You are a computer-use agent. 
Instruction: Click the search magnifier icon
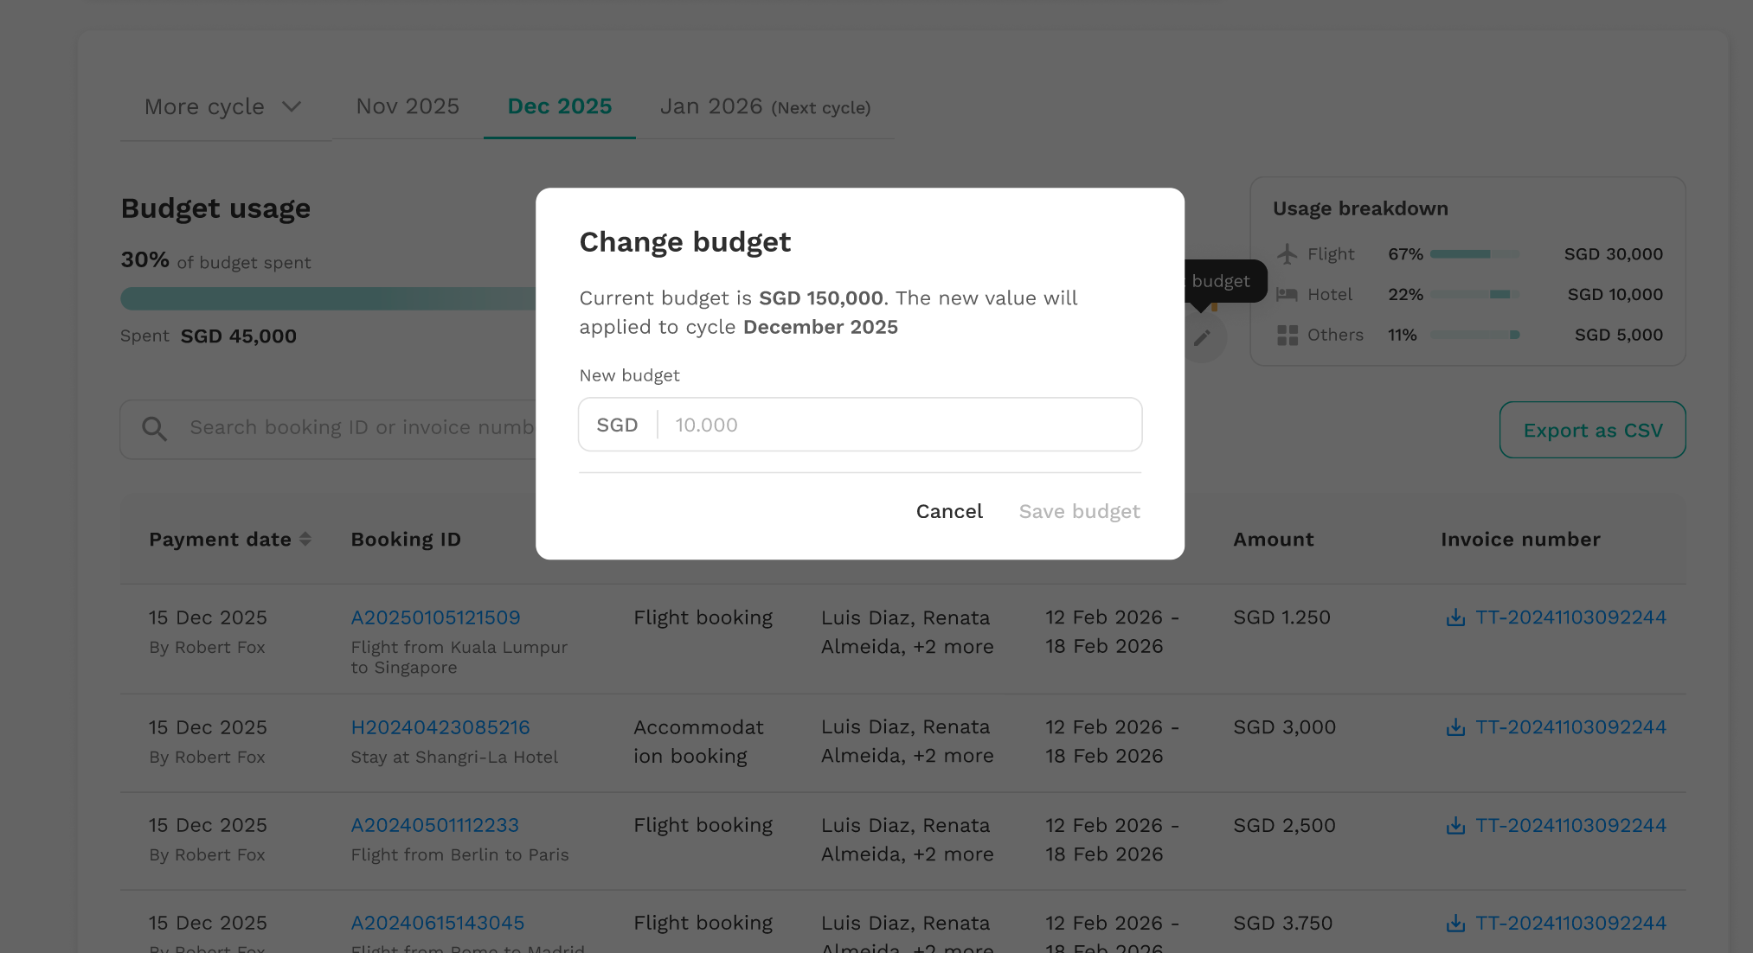pos(155,428)
